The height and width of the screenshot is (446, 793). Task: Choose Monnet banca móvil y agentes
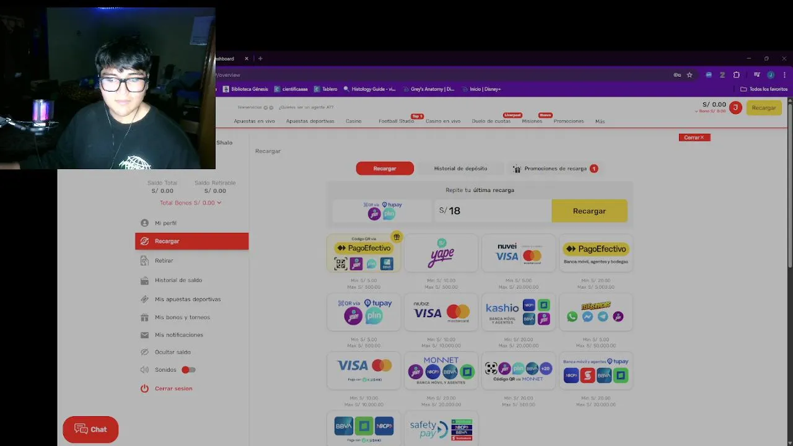(441, 371)
